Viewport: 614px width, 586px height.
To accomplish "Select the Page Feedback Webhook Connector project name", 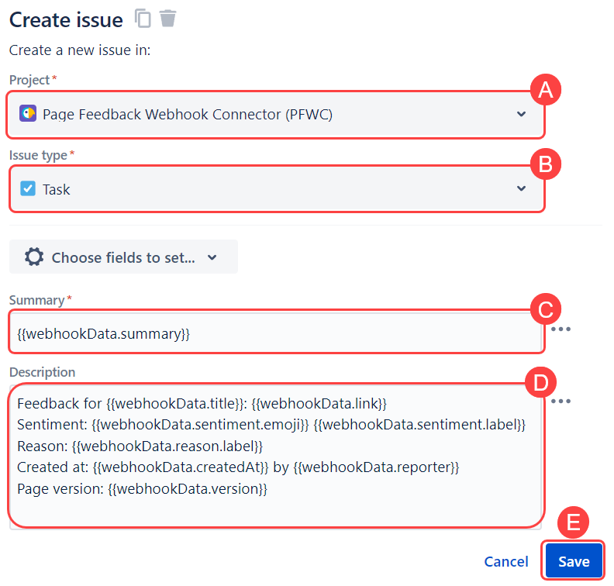I will (x=187, y=114).
